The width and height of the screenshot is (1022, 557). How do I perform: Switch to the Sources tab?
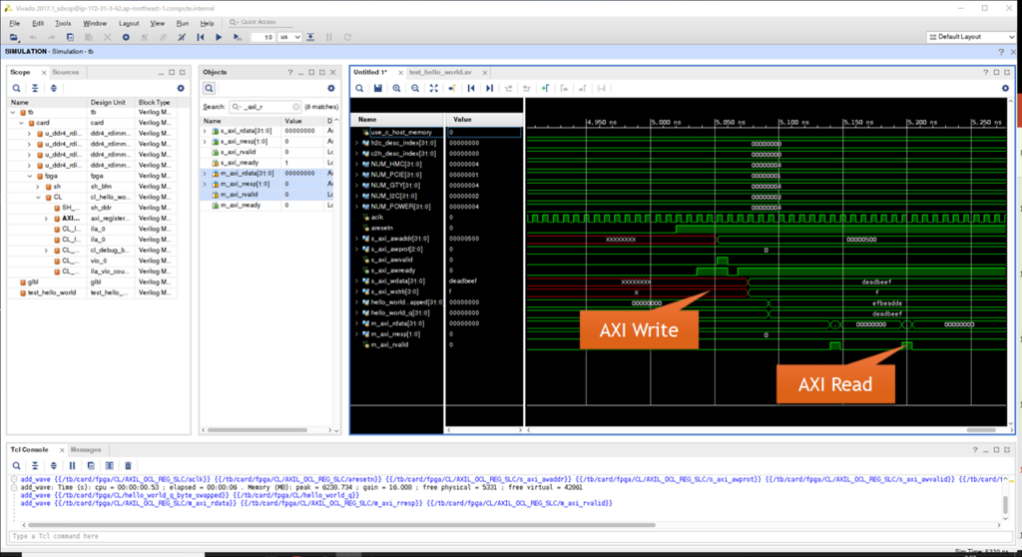[x=65, y=73]
